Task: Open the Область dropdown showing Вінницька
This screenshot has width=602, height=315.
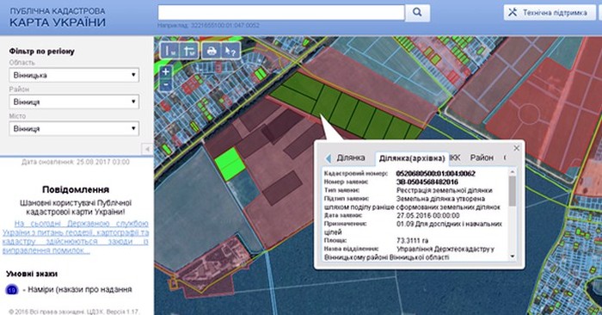Action: pos(74,75)
